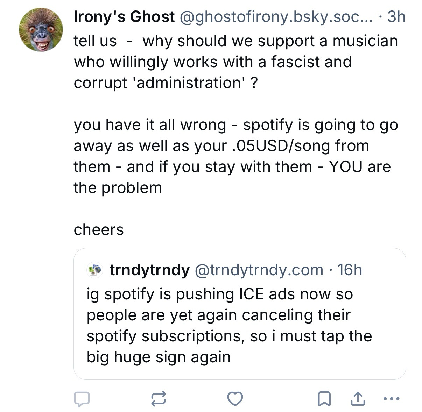
Task: Click the small trndytrndy avatar icon
Action: tap(95, 270)
